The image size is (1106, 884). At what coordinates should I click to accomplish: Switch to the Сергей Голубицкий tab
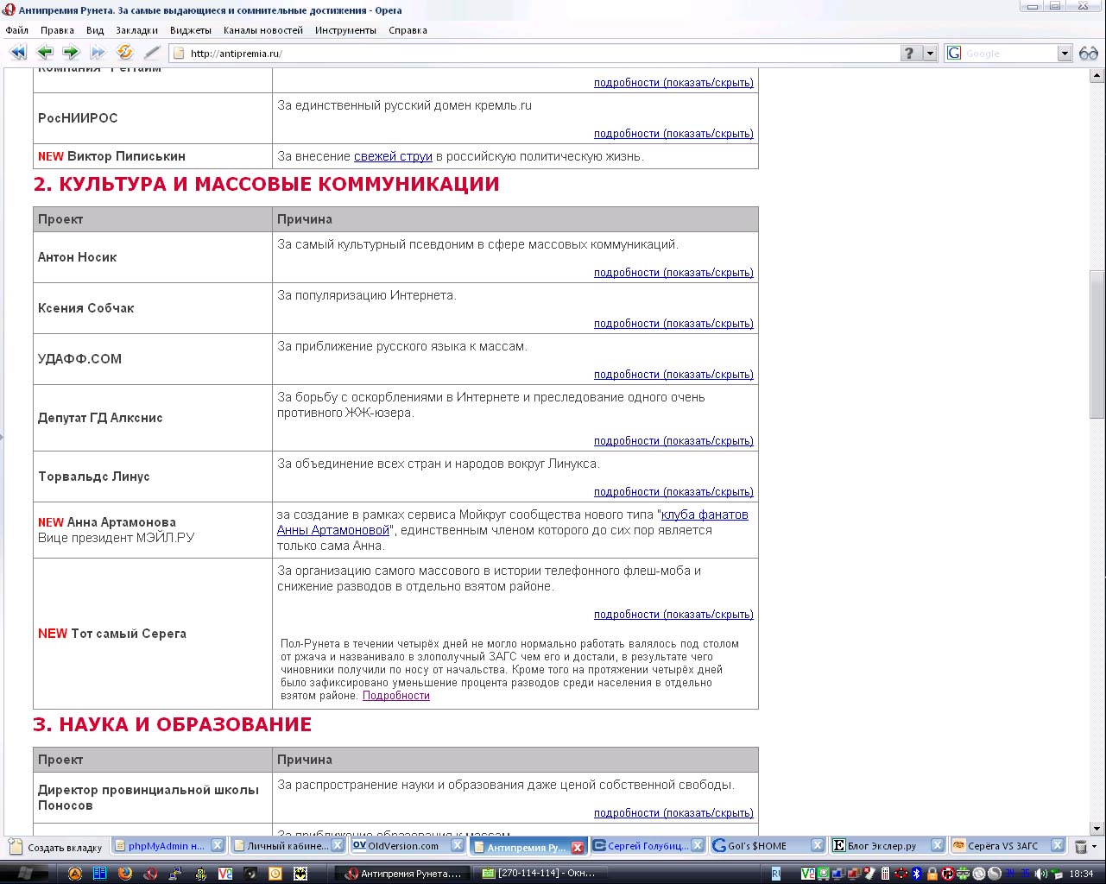point(648,846)
